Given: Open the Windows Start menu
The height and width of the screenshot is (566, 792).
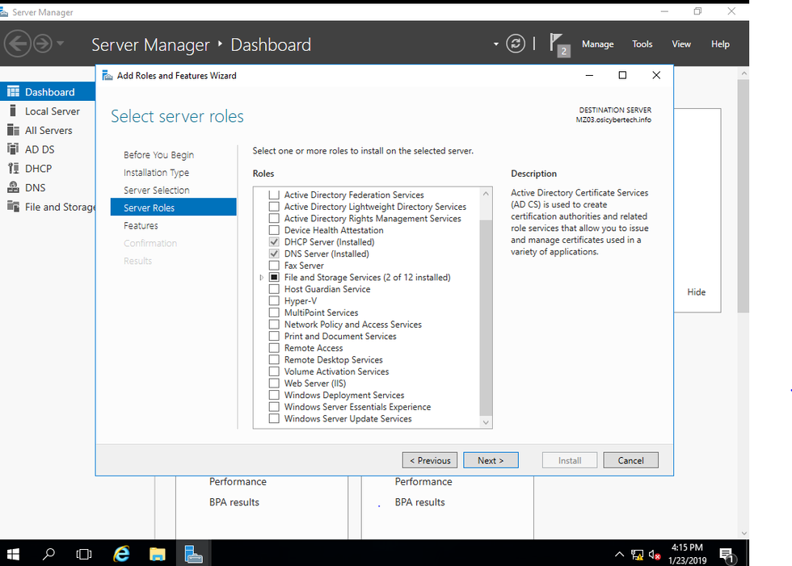Looking at the screenshot, I should point(14,555).
